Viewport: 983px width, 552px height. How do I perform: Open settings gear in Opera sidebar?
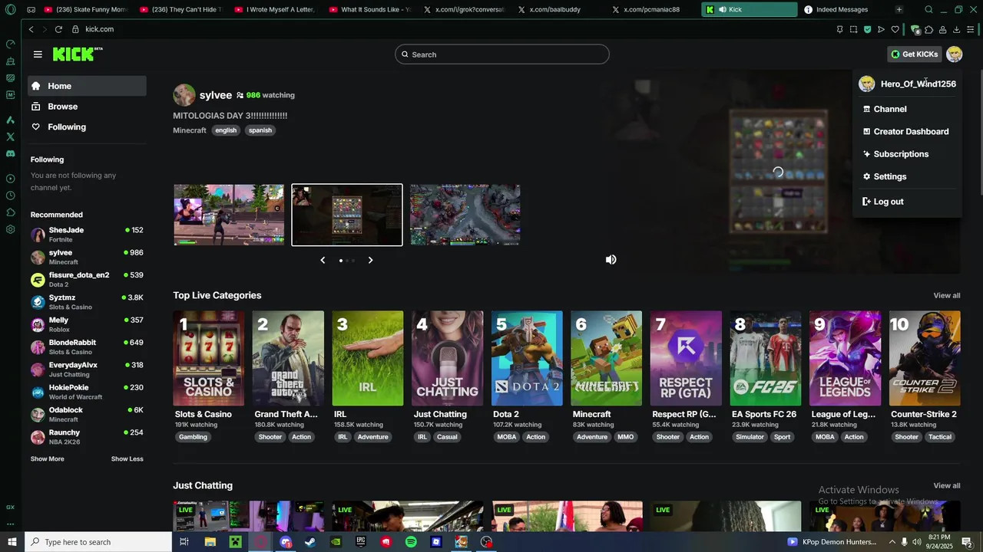(x=10, y=229)
